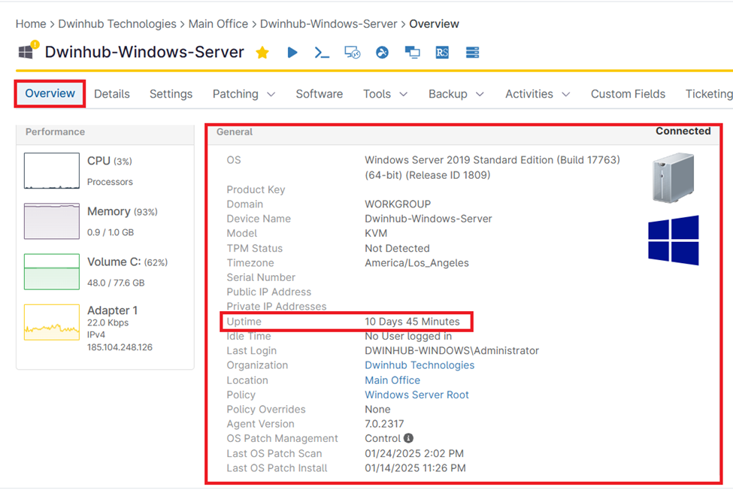Image resolution: width=733 pixels, height=493 pixels.
Task: Click the RS remote support icon
Action: tap(442, 53)
